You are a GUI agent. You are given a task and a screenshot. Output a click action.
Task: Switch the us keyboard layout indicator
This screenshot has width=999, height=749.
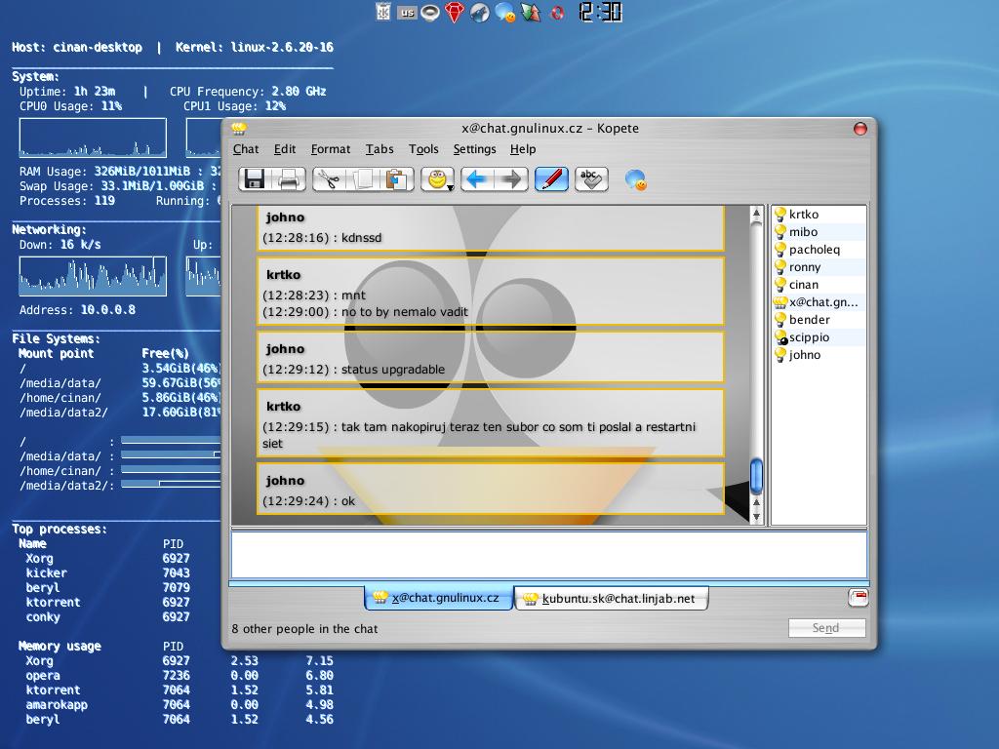point(407,12)
